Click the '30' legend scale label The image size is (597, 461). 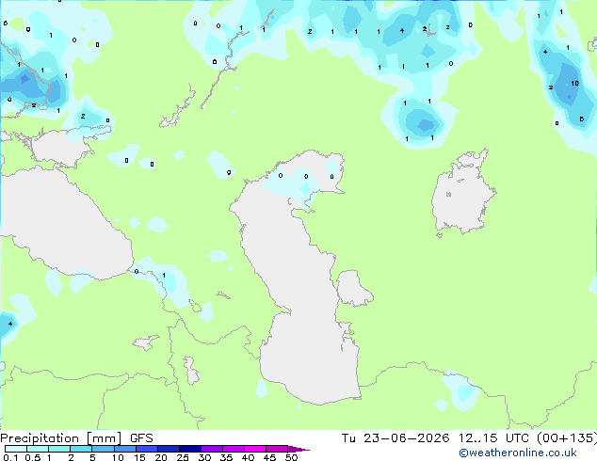[204, 457]
